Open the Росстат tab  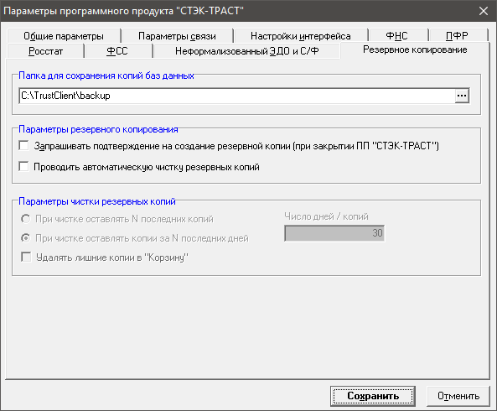pos(45,51)
